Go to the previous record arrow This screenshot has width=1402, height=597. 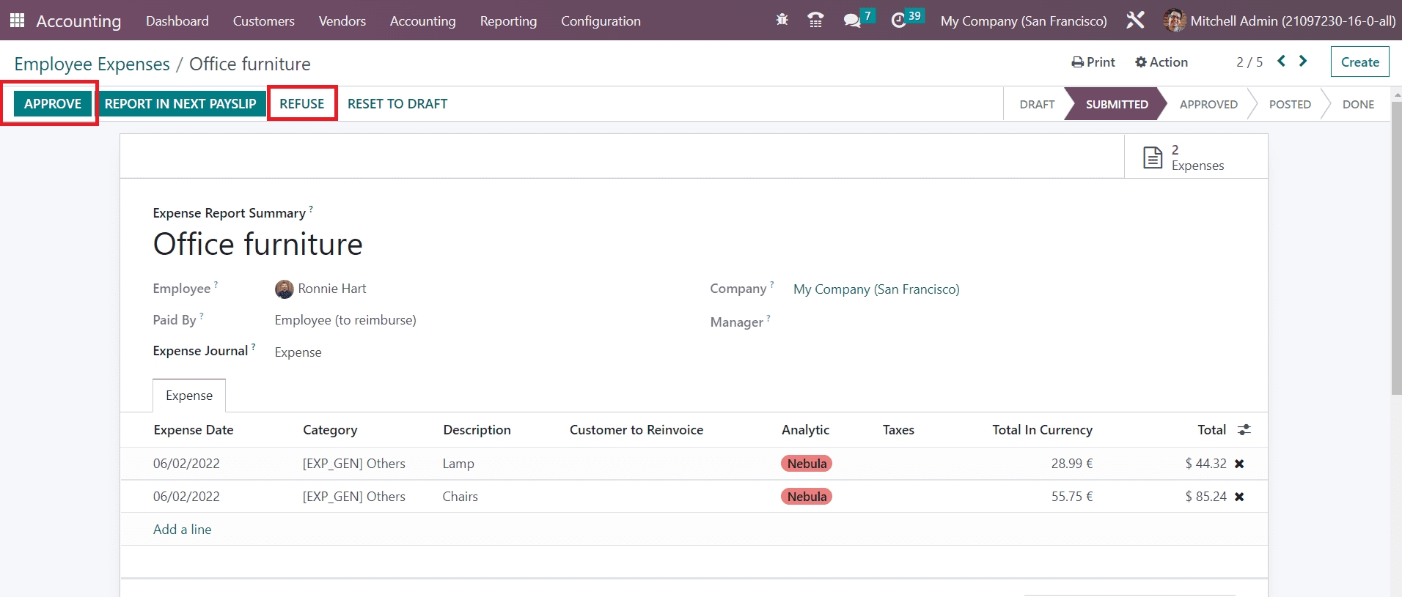pyautogui.click(x=1281, y=62)
